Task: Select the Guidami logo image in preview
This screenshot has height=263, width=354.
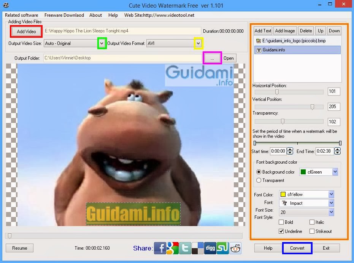Action: tap(199, 75)
